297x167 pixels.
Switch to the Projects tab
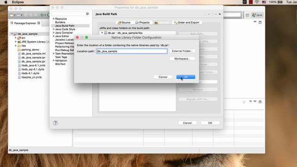[142, 23]
